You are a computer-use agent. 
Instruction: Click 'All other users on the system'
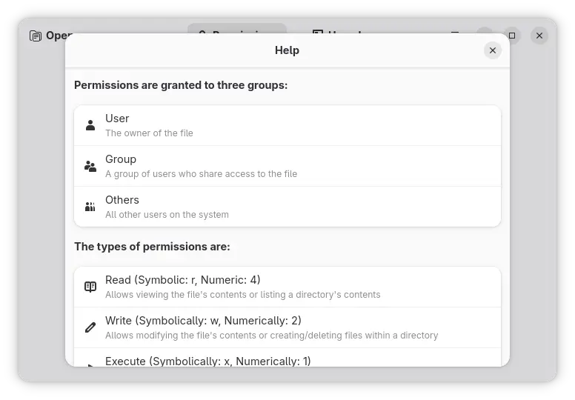coord(167,215)
